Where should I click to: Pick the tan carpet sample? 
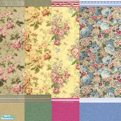coord(12,112)
